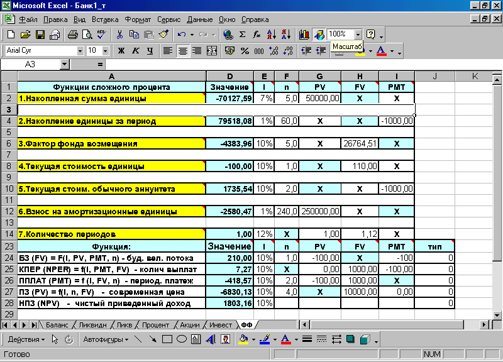
Task: Switch to the Баланс sheet tab
Action: pos(57,325)
